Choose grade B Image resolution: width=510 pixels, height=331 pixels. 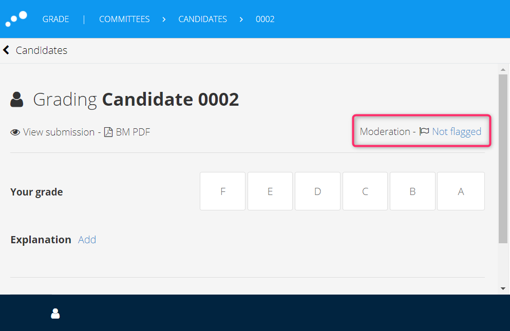coord(412,191)
